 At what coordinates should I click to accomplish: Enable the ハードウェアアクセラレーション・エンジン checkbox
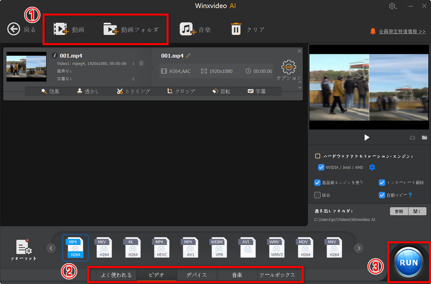click(318, 156)
